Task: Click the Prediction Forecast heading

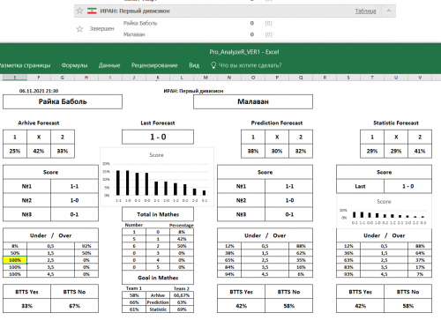Action: coord(277,123)
